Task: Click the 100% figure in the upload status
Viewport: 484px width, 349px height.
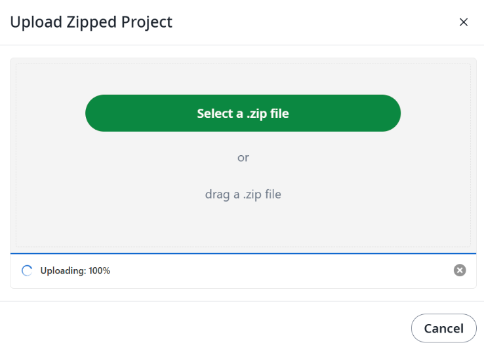Action: click(99, 270)
